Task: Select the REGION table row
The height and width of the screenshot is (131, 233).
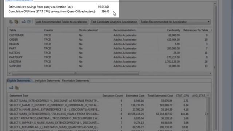Action: pyautogui.click(x=109, y=44)
